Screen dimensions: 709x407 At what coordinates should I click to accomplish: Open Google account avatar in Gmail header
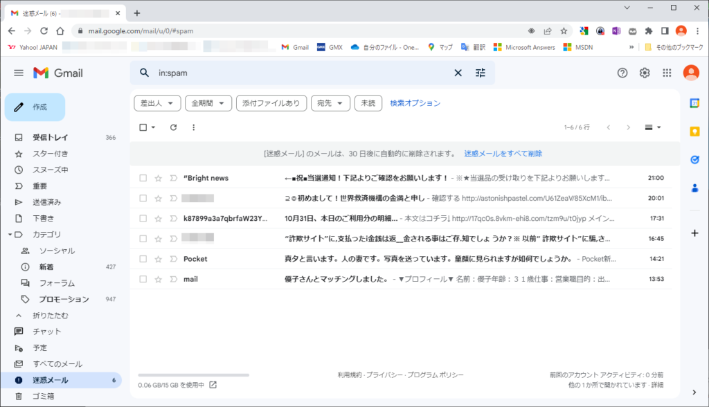click(691, 73)
